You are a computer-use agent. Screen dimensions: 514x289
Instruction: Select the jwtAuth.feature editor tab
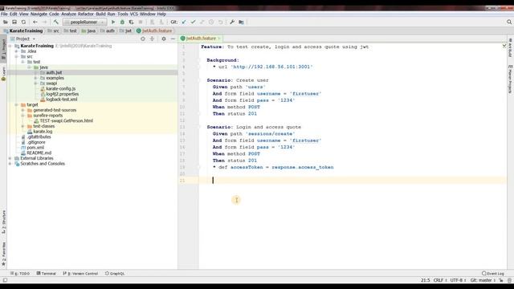coord(200,39)
